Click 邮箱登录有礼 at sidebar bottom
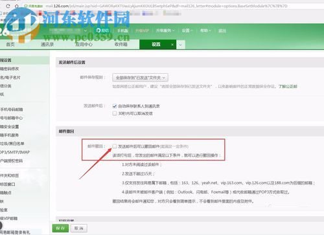 point(15,232)
